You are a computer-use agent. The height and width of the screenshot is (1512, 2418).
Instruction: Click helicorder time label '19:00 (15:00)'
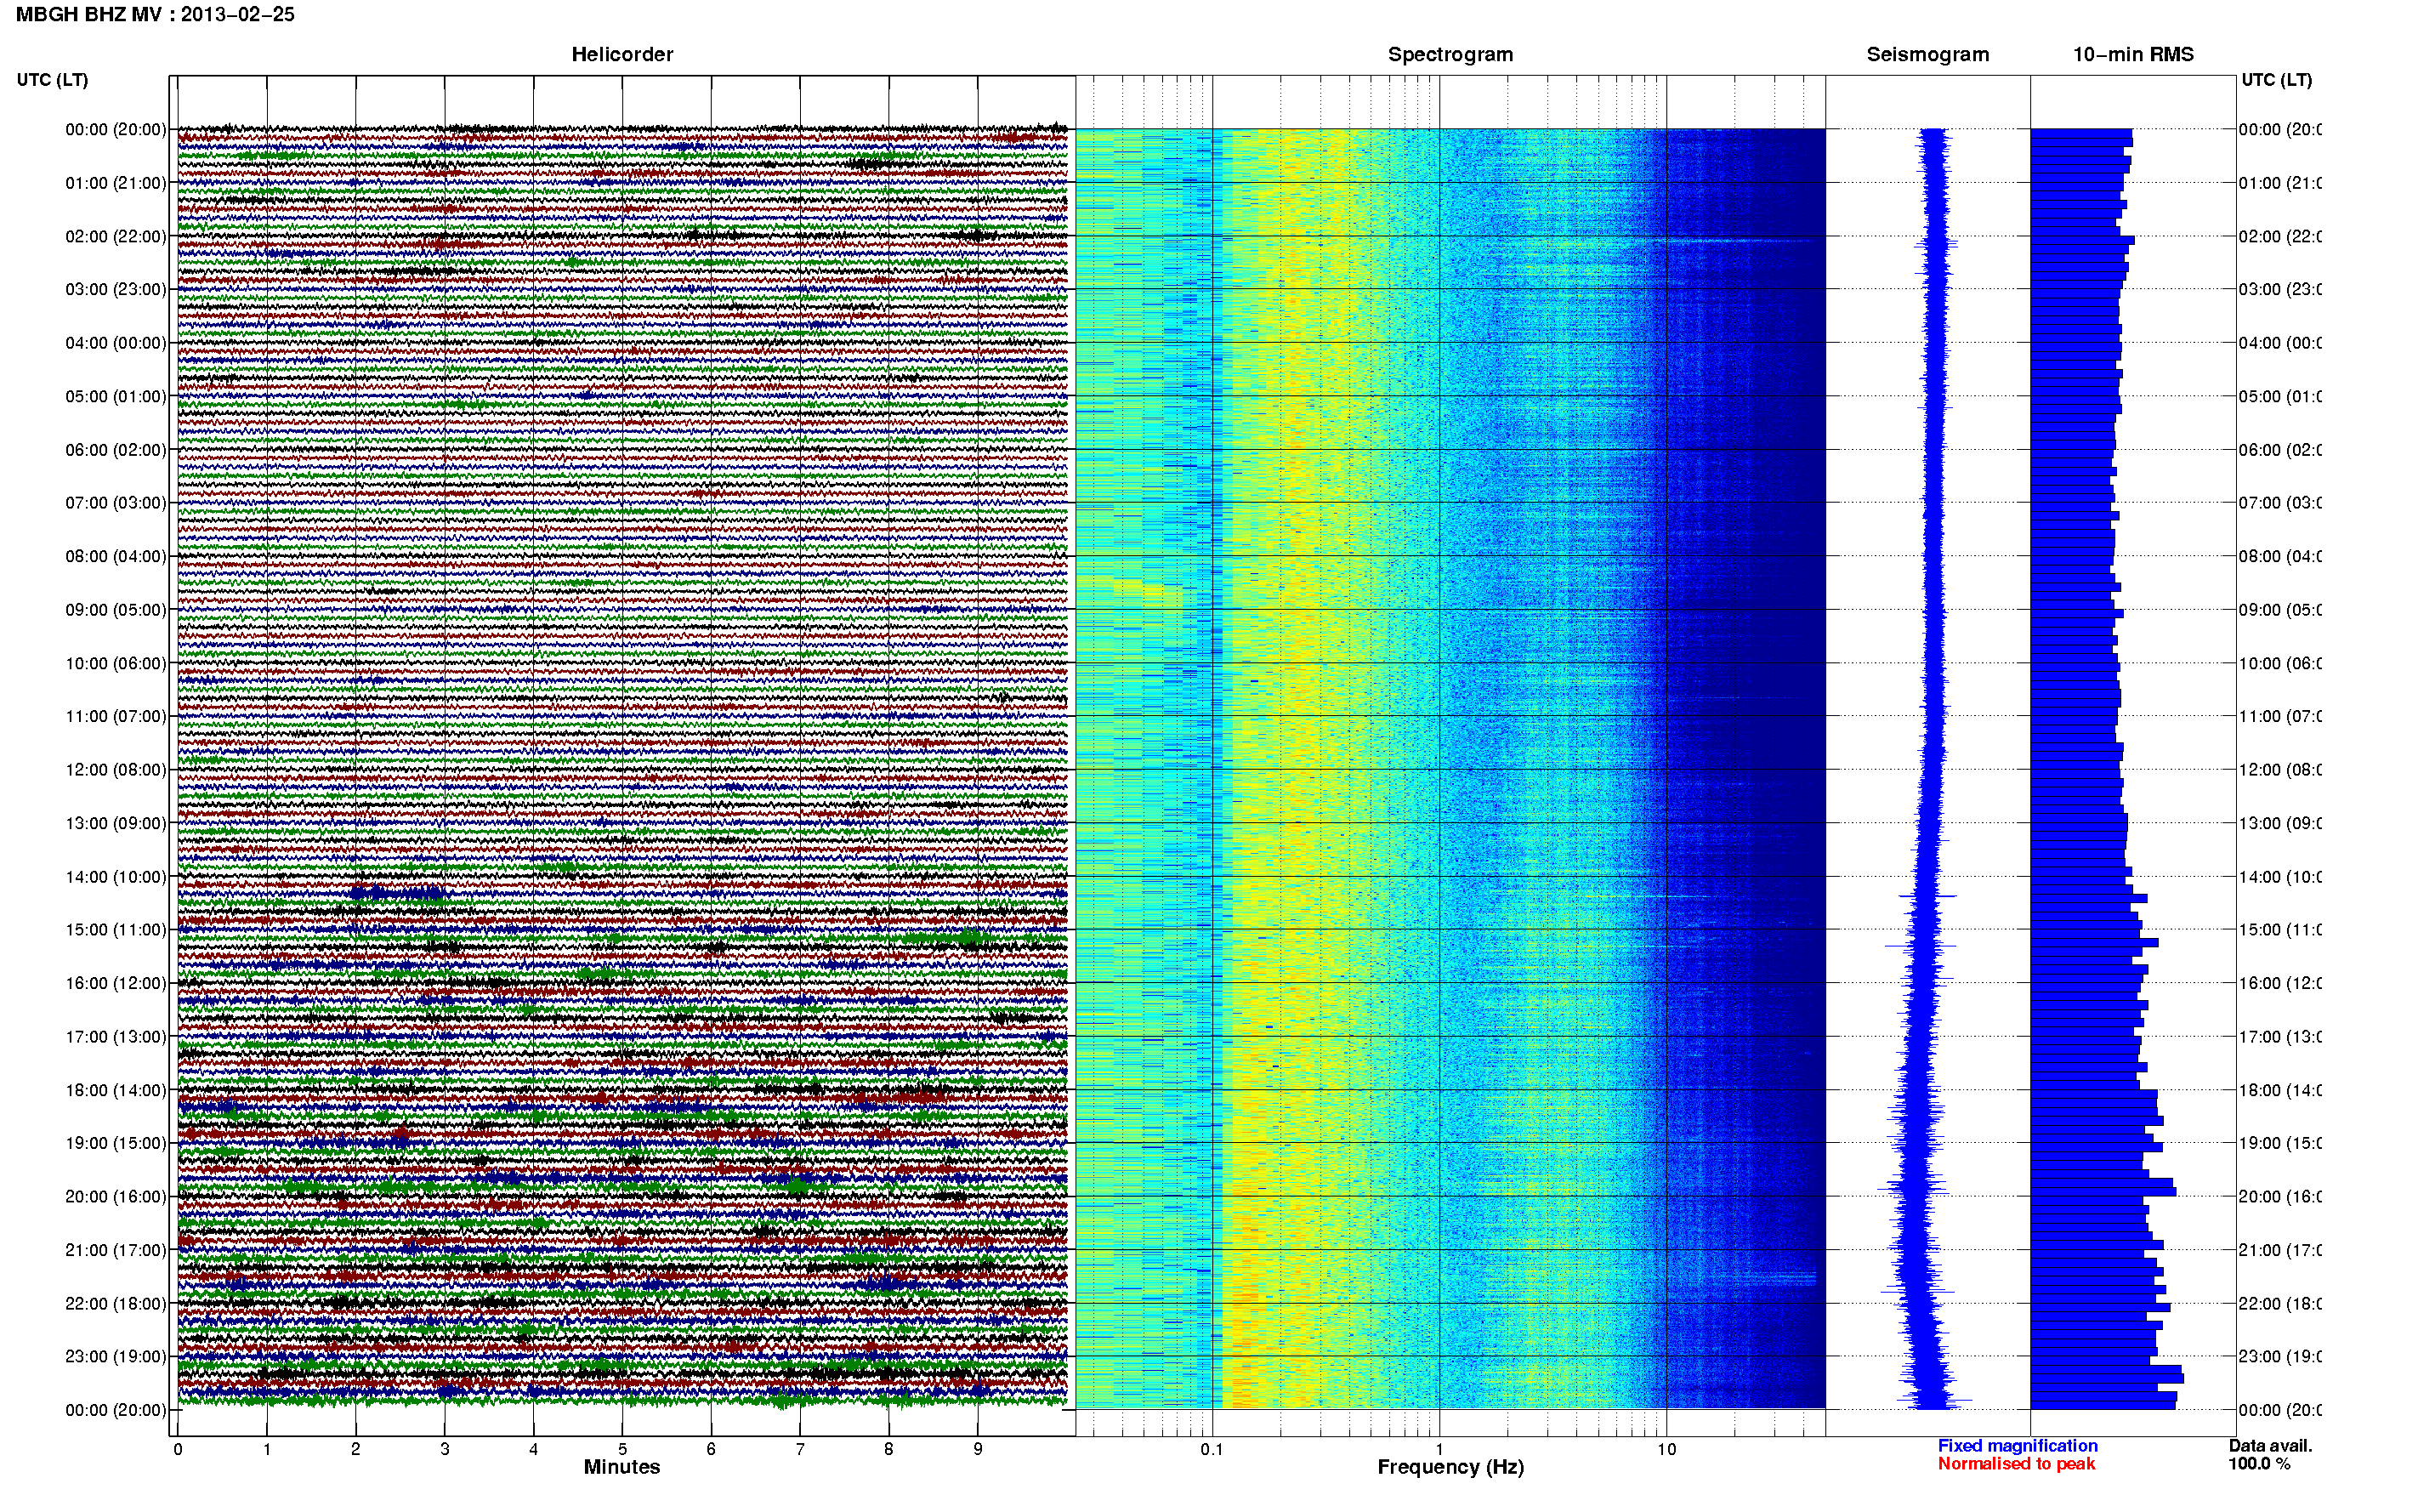click(116, 1143)
